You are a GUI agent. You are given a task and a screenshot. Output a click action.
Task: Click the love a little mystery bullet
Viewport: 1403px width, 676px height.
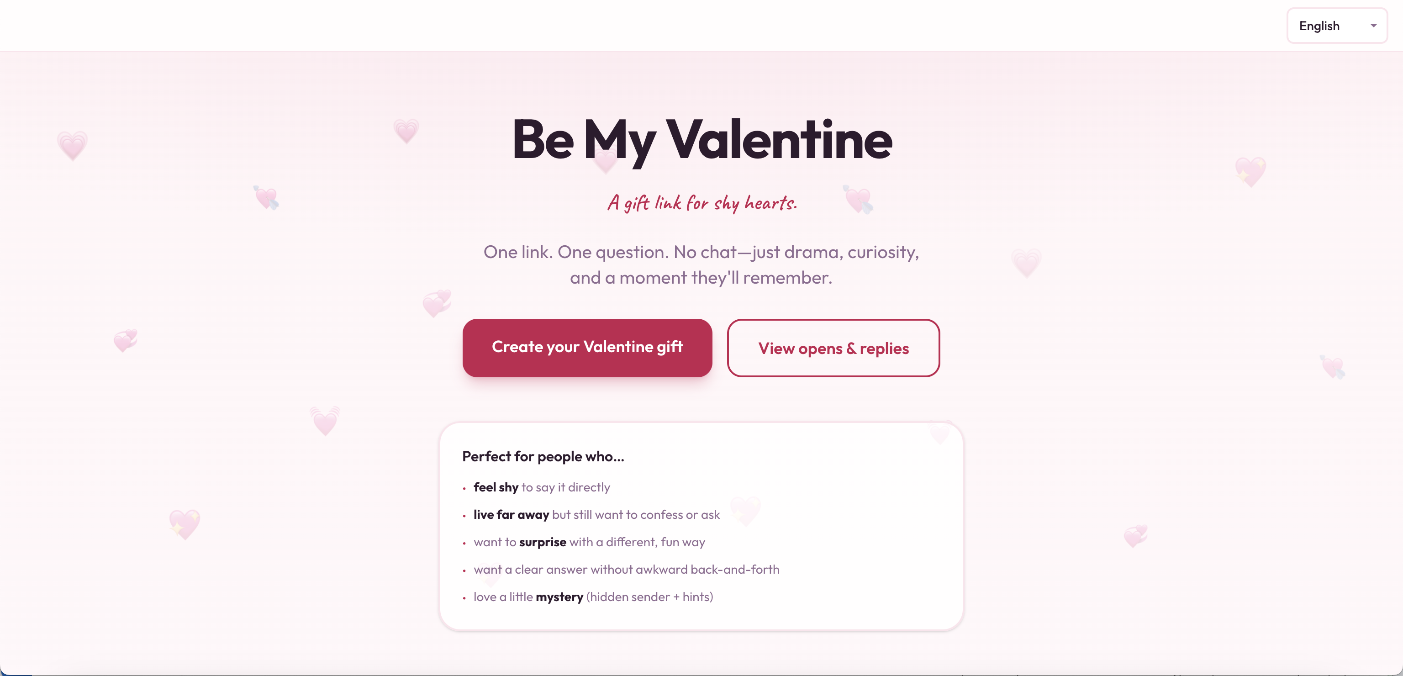(x=592, y=597)
